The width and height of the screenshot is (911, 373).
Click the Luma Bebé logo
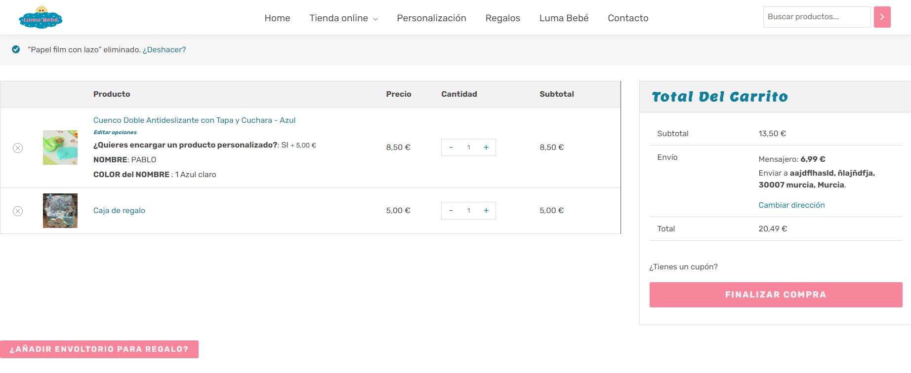click(41, 17)
